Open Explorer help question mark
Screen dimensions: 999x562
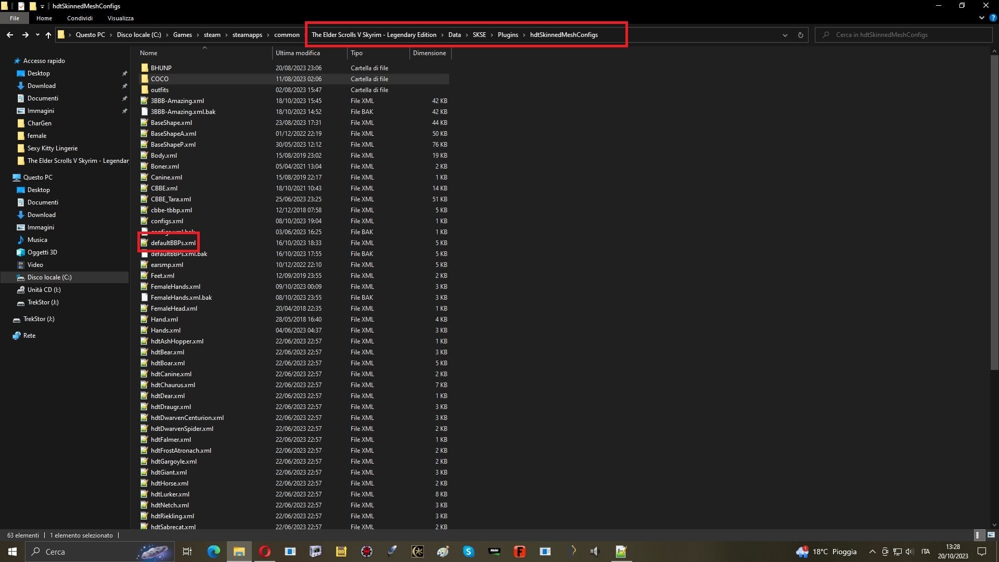(x=992, y=18)
